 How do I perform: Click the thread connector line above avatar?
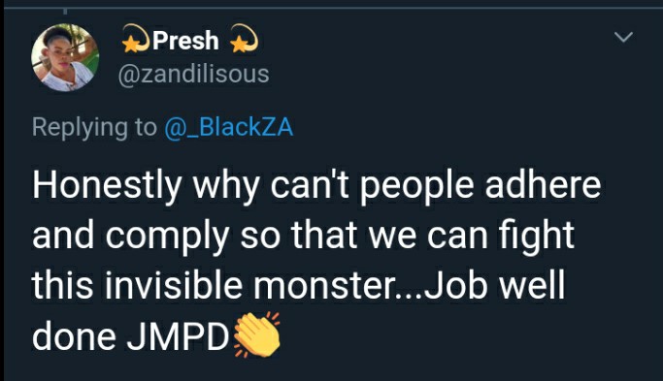coord(65,13)
